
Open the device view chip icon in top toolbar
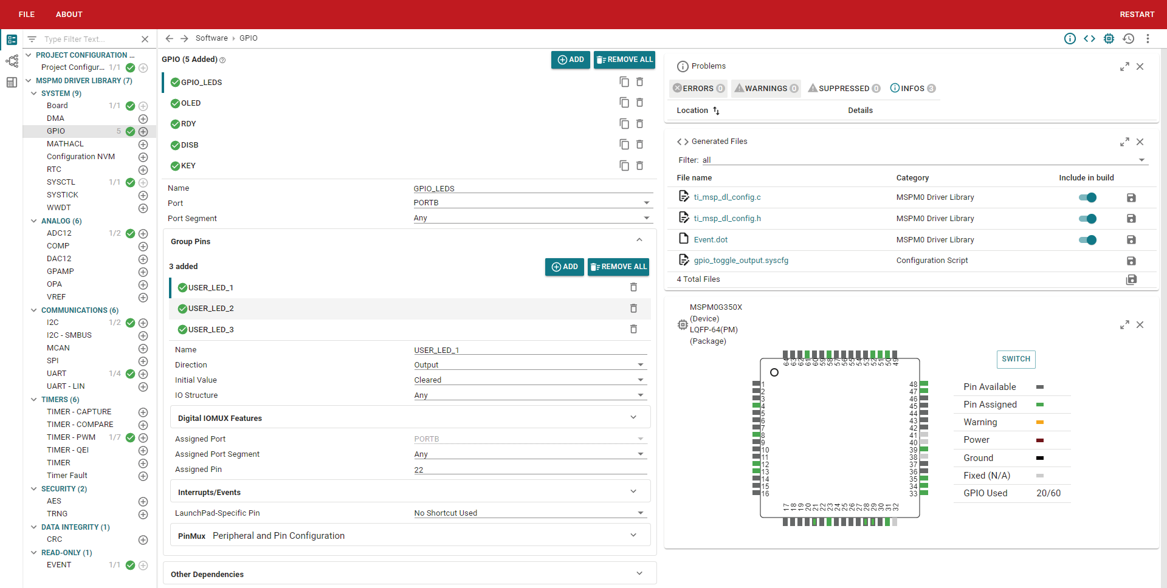[x=1109, y=39]
